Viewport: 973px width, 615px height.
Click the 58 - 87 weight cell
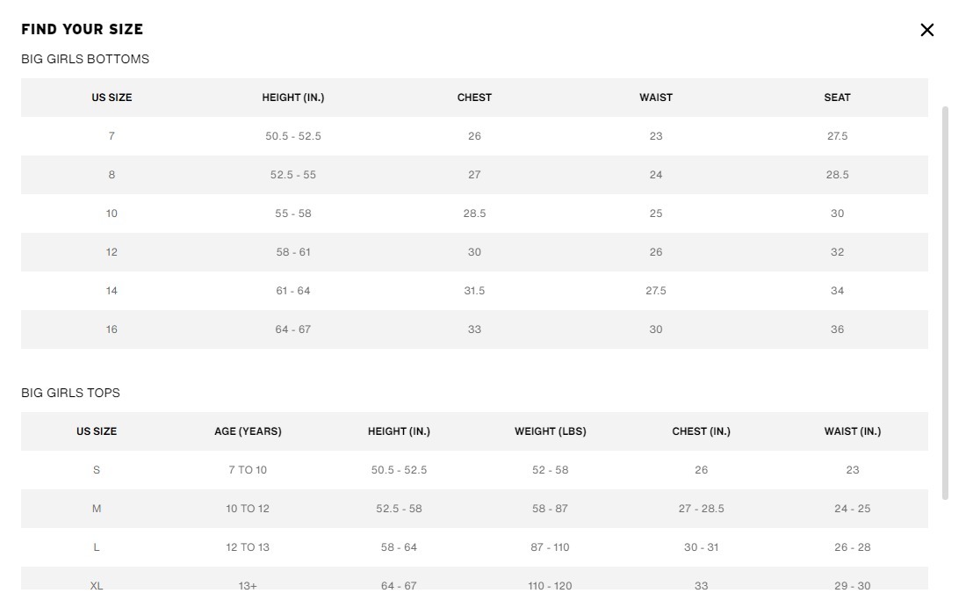pyautogui.click(x=550, y=509)
